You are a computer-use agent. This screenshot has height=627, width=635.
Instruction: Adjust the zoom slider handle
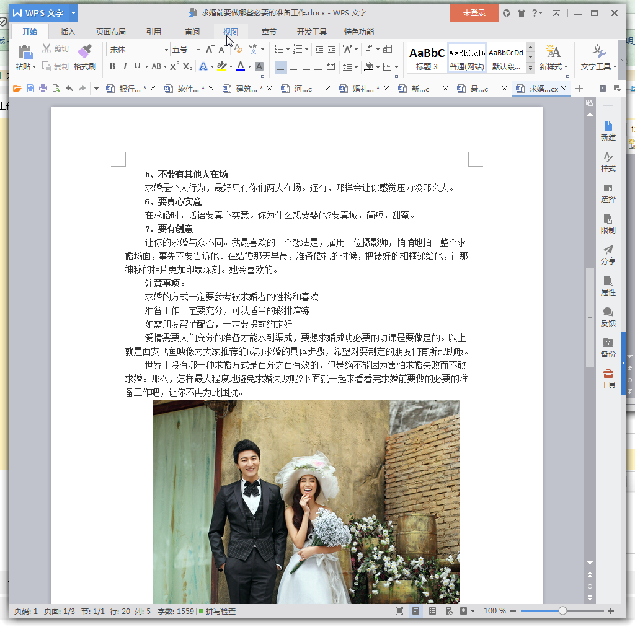point(562,611)
